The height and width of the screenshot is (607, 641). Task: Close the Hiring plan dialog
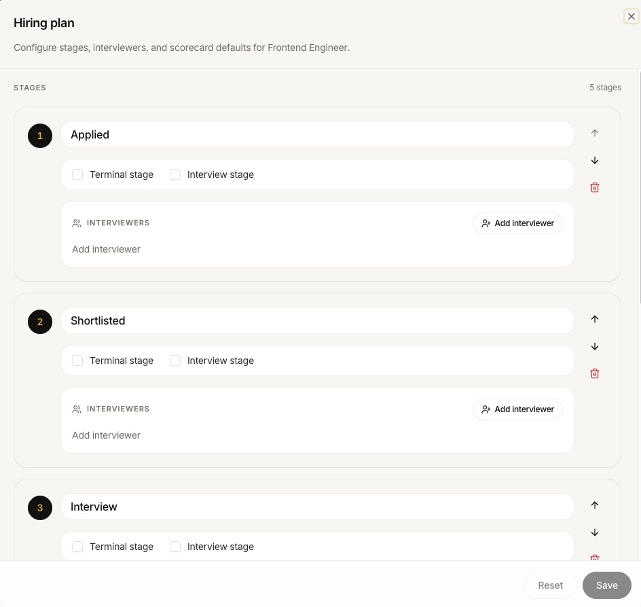pyautogui.click(x=631, y=16)
